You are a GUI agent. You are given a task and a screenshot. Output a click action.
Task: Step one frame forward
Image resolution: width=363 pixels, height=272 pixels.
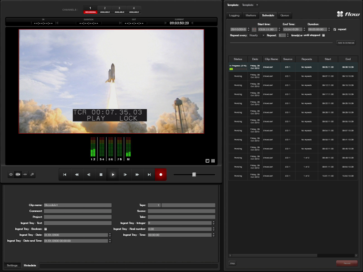(125, 175)
